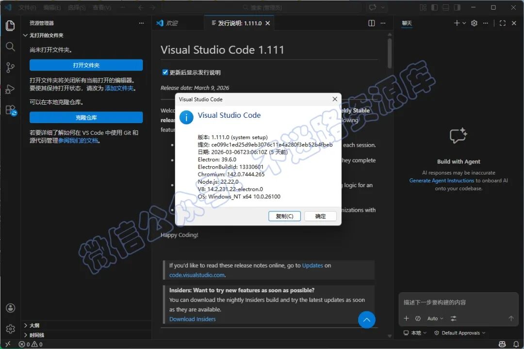Configure tools icon in chat input
The width and height of the screenshot is (524, 349).
tap(453, 318)
